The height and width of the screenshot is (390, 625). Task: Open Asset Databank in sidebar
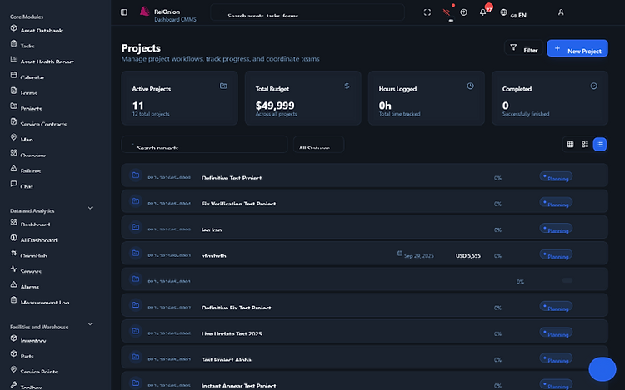click(x=42, y=30)
